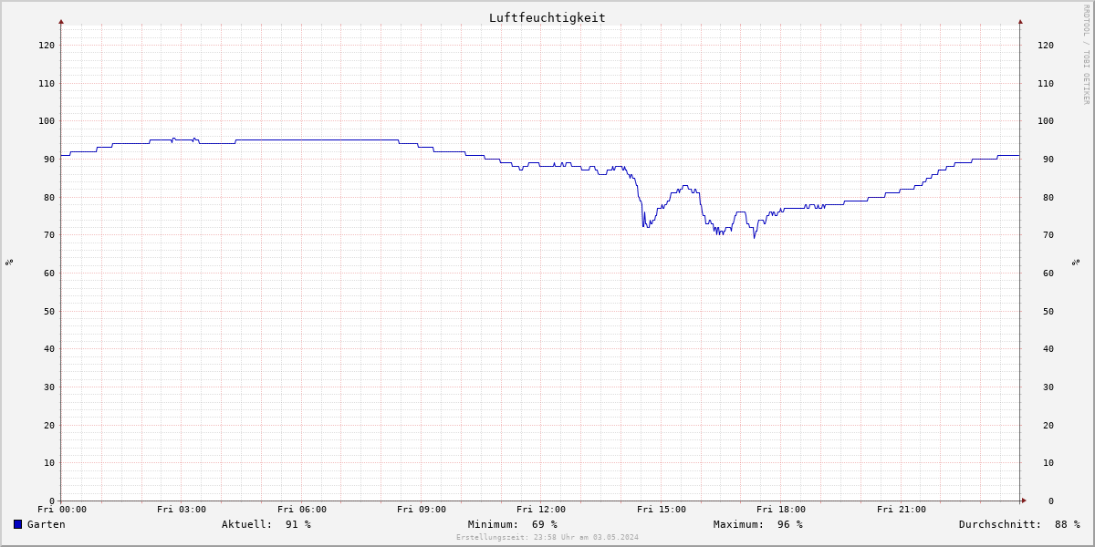Click the Fri 21:00 time axis label
The image size is (1095, 547).
902,510
